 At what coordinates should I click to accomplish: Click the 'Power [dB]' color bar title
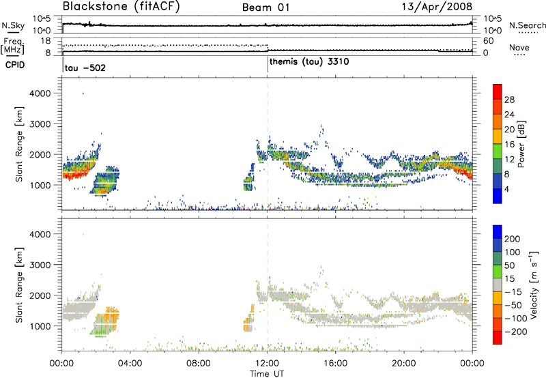pos(521,144)
